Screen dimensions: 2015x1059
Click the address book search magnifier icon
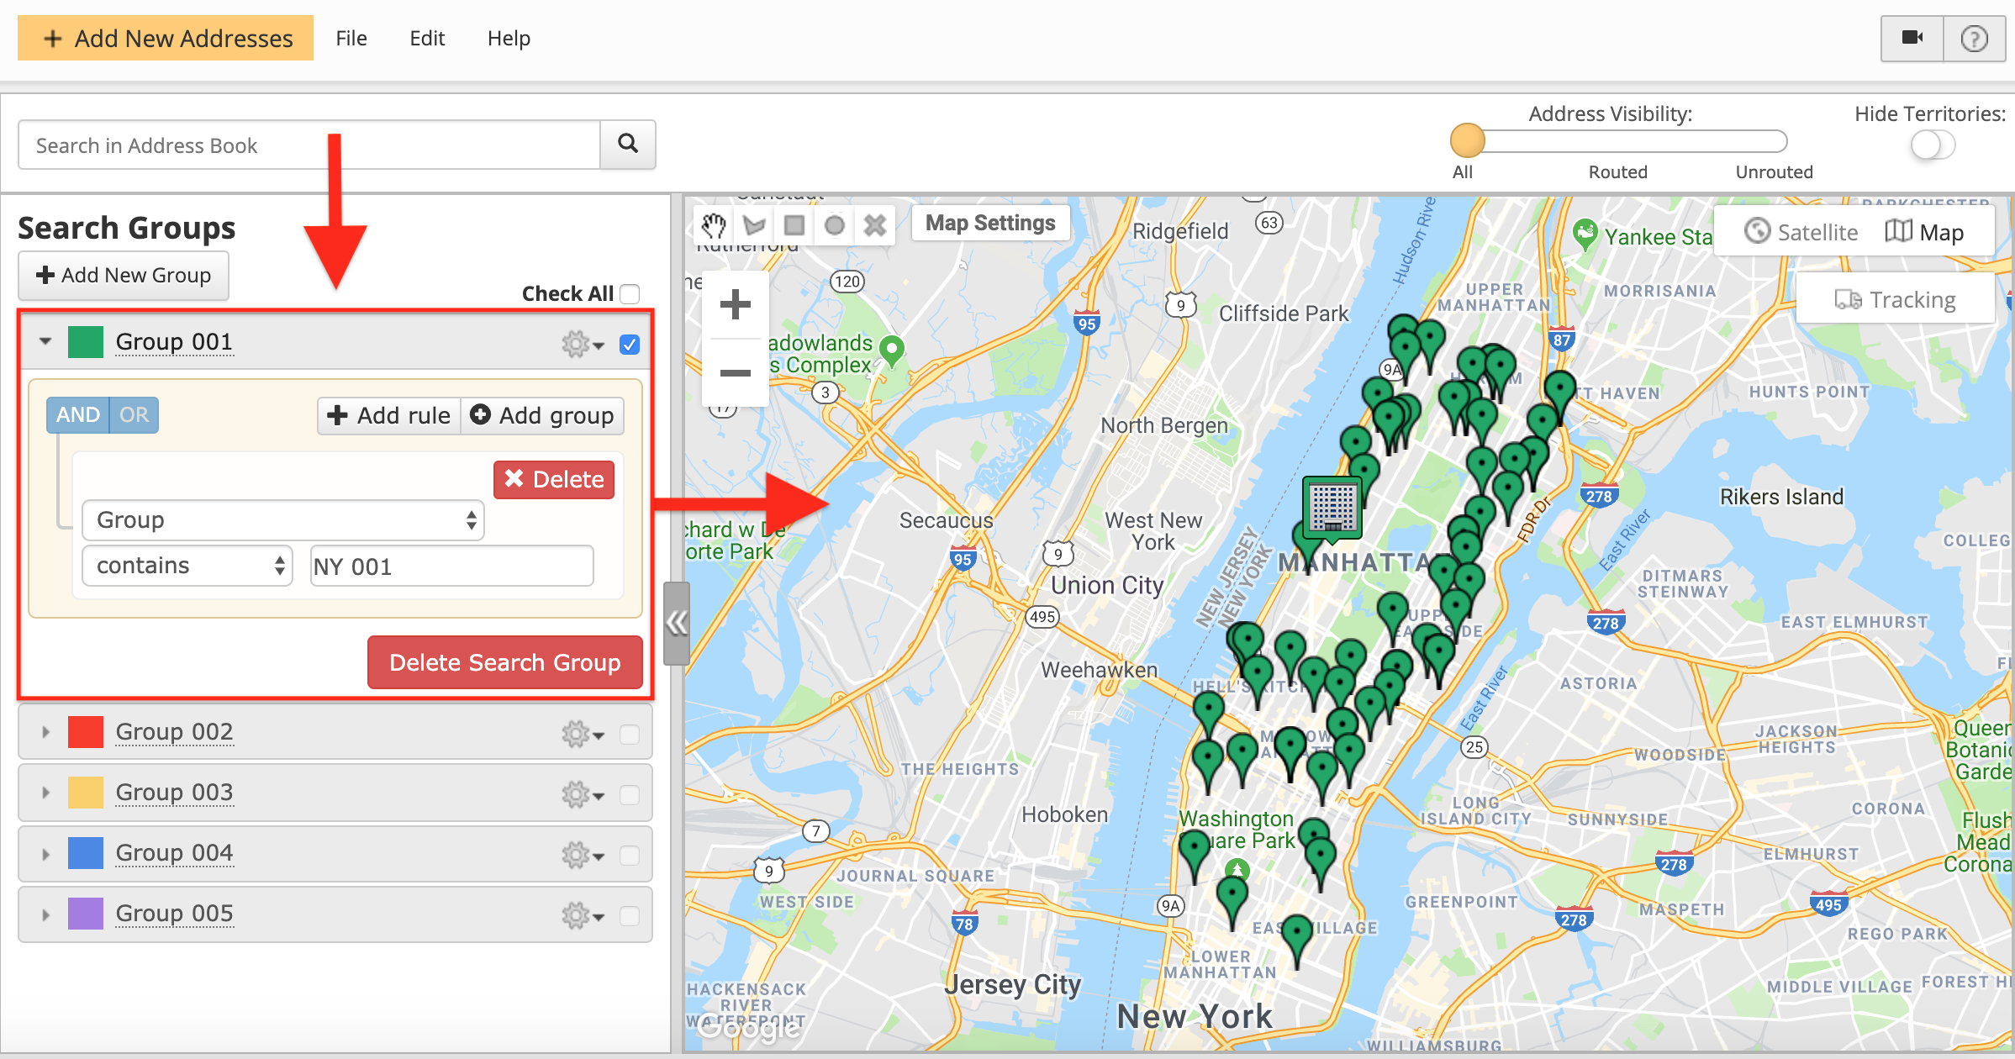tap(628, 145)
